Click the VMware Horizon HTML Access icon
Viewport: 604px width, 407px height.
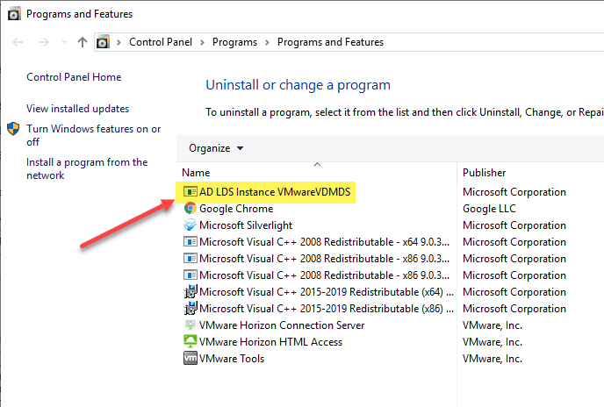(x=190, y=342)
